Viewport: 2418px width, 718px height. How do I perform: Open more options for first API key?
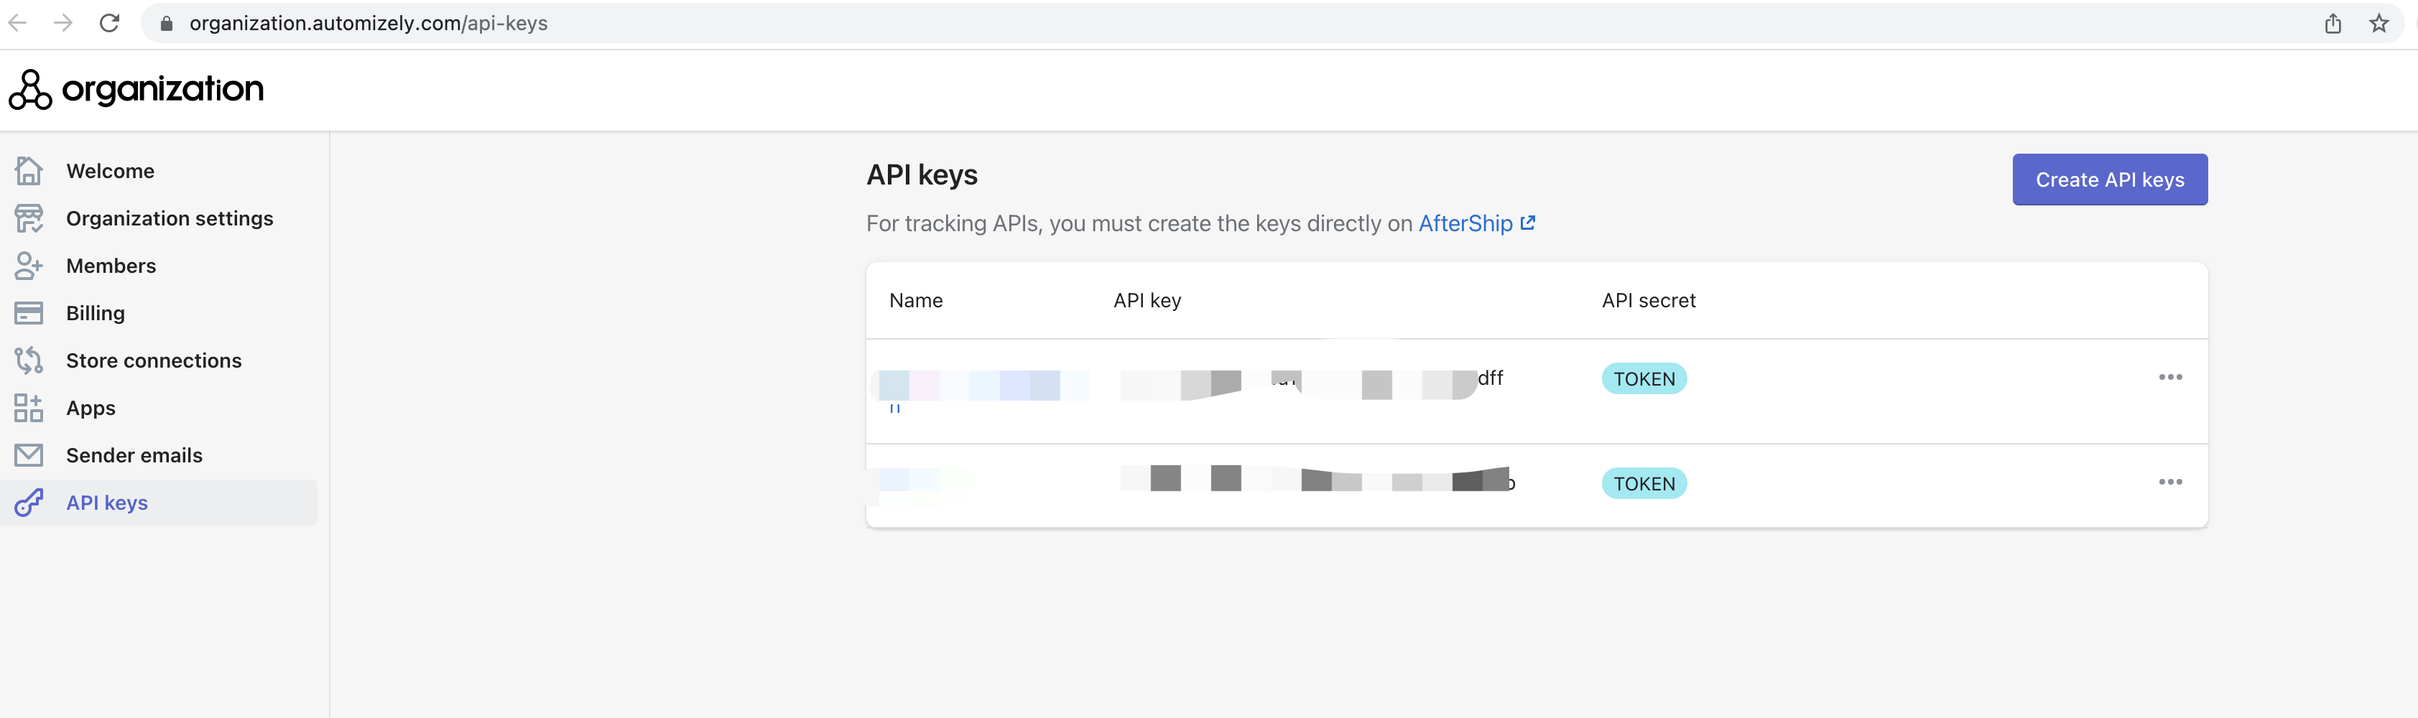[x=2169, y=377]
